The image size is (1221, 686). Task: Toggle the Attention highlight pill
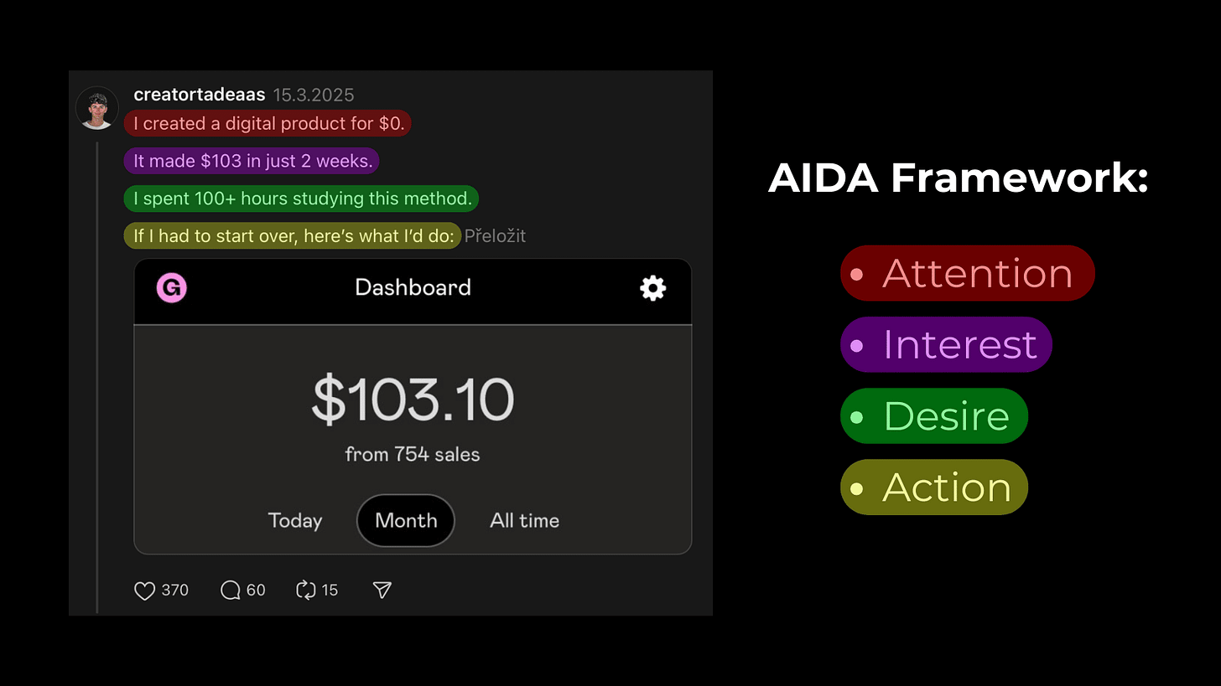point(967,273)
